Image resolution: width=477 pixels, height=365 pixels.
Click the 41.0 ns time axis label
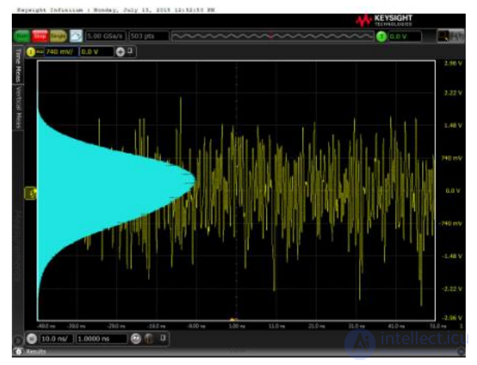click(x=396, y=326)
